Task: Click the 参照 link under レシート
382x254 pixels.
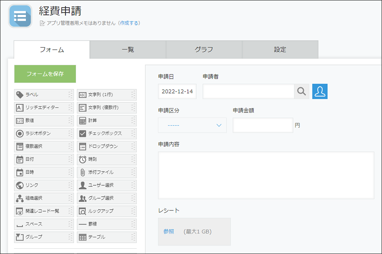Action: [x=169, y=231]
